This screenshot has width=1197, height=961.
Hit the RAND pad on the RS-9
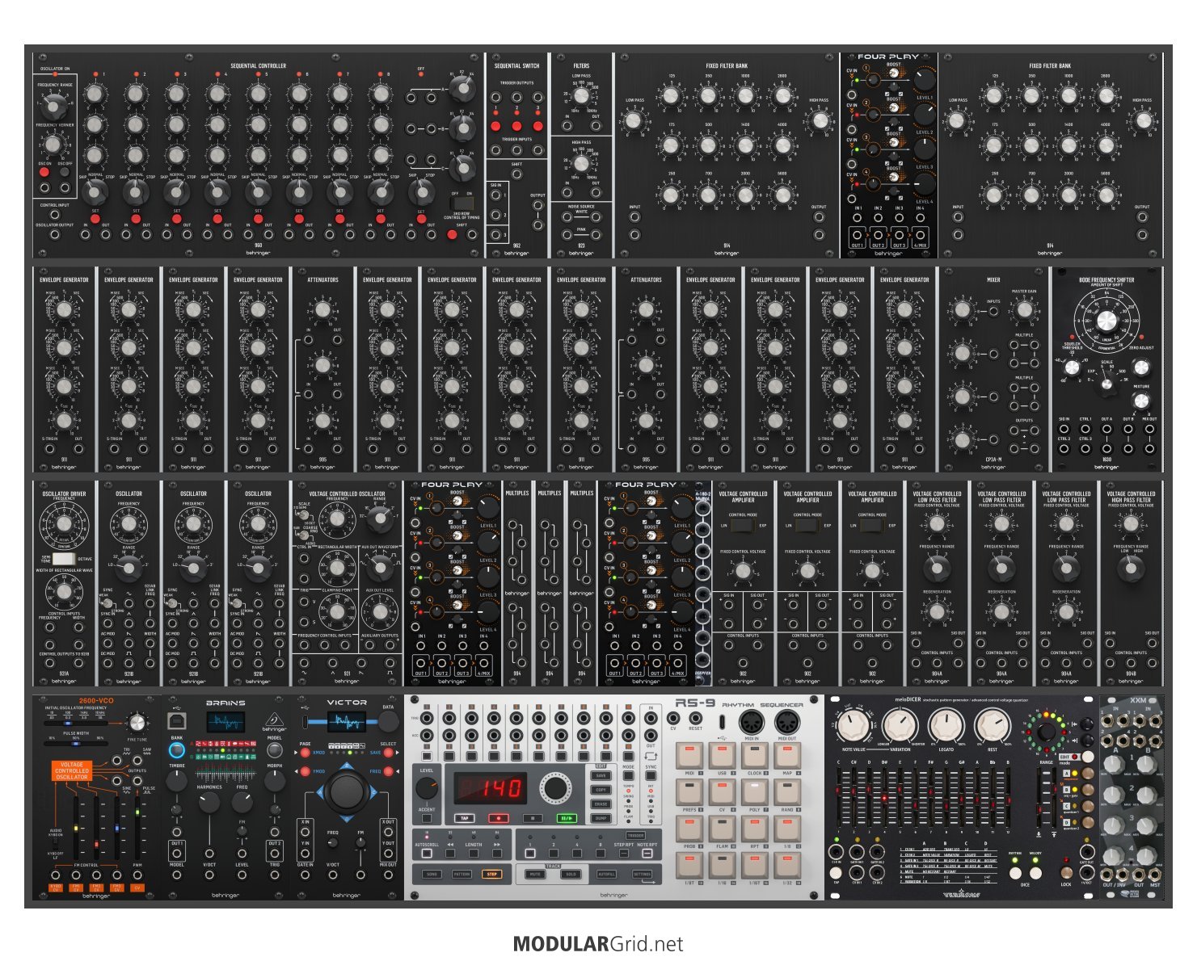(786, 792)
